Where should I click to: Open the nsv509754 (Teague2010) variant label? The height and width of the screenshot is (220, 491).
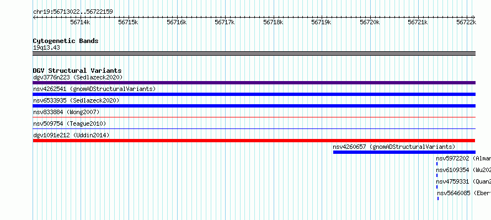coord(70,124)
